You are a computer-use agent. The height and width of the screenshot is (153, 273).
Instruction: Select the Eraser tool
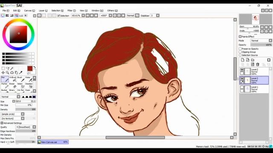click(13, 85)
